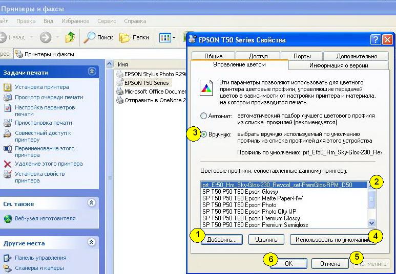Switch to the Порты tab
The height and width of the screenshot is (274, 396).
(302, 56)
